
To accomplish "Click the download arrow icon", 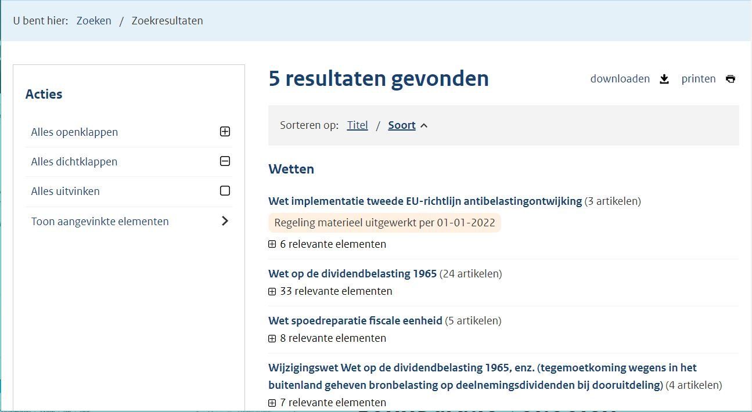I will click(x=664, y=79).
